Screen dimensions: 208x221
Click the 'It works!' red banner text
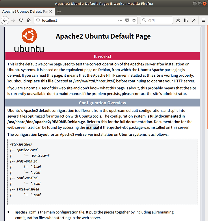(103, 56)
